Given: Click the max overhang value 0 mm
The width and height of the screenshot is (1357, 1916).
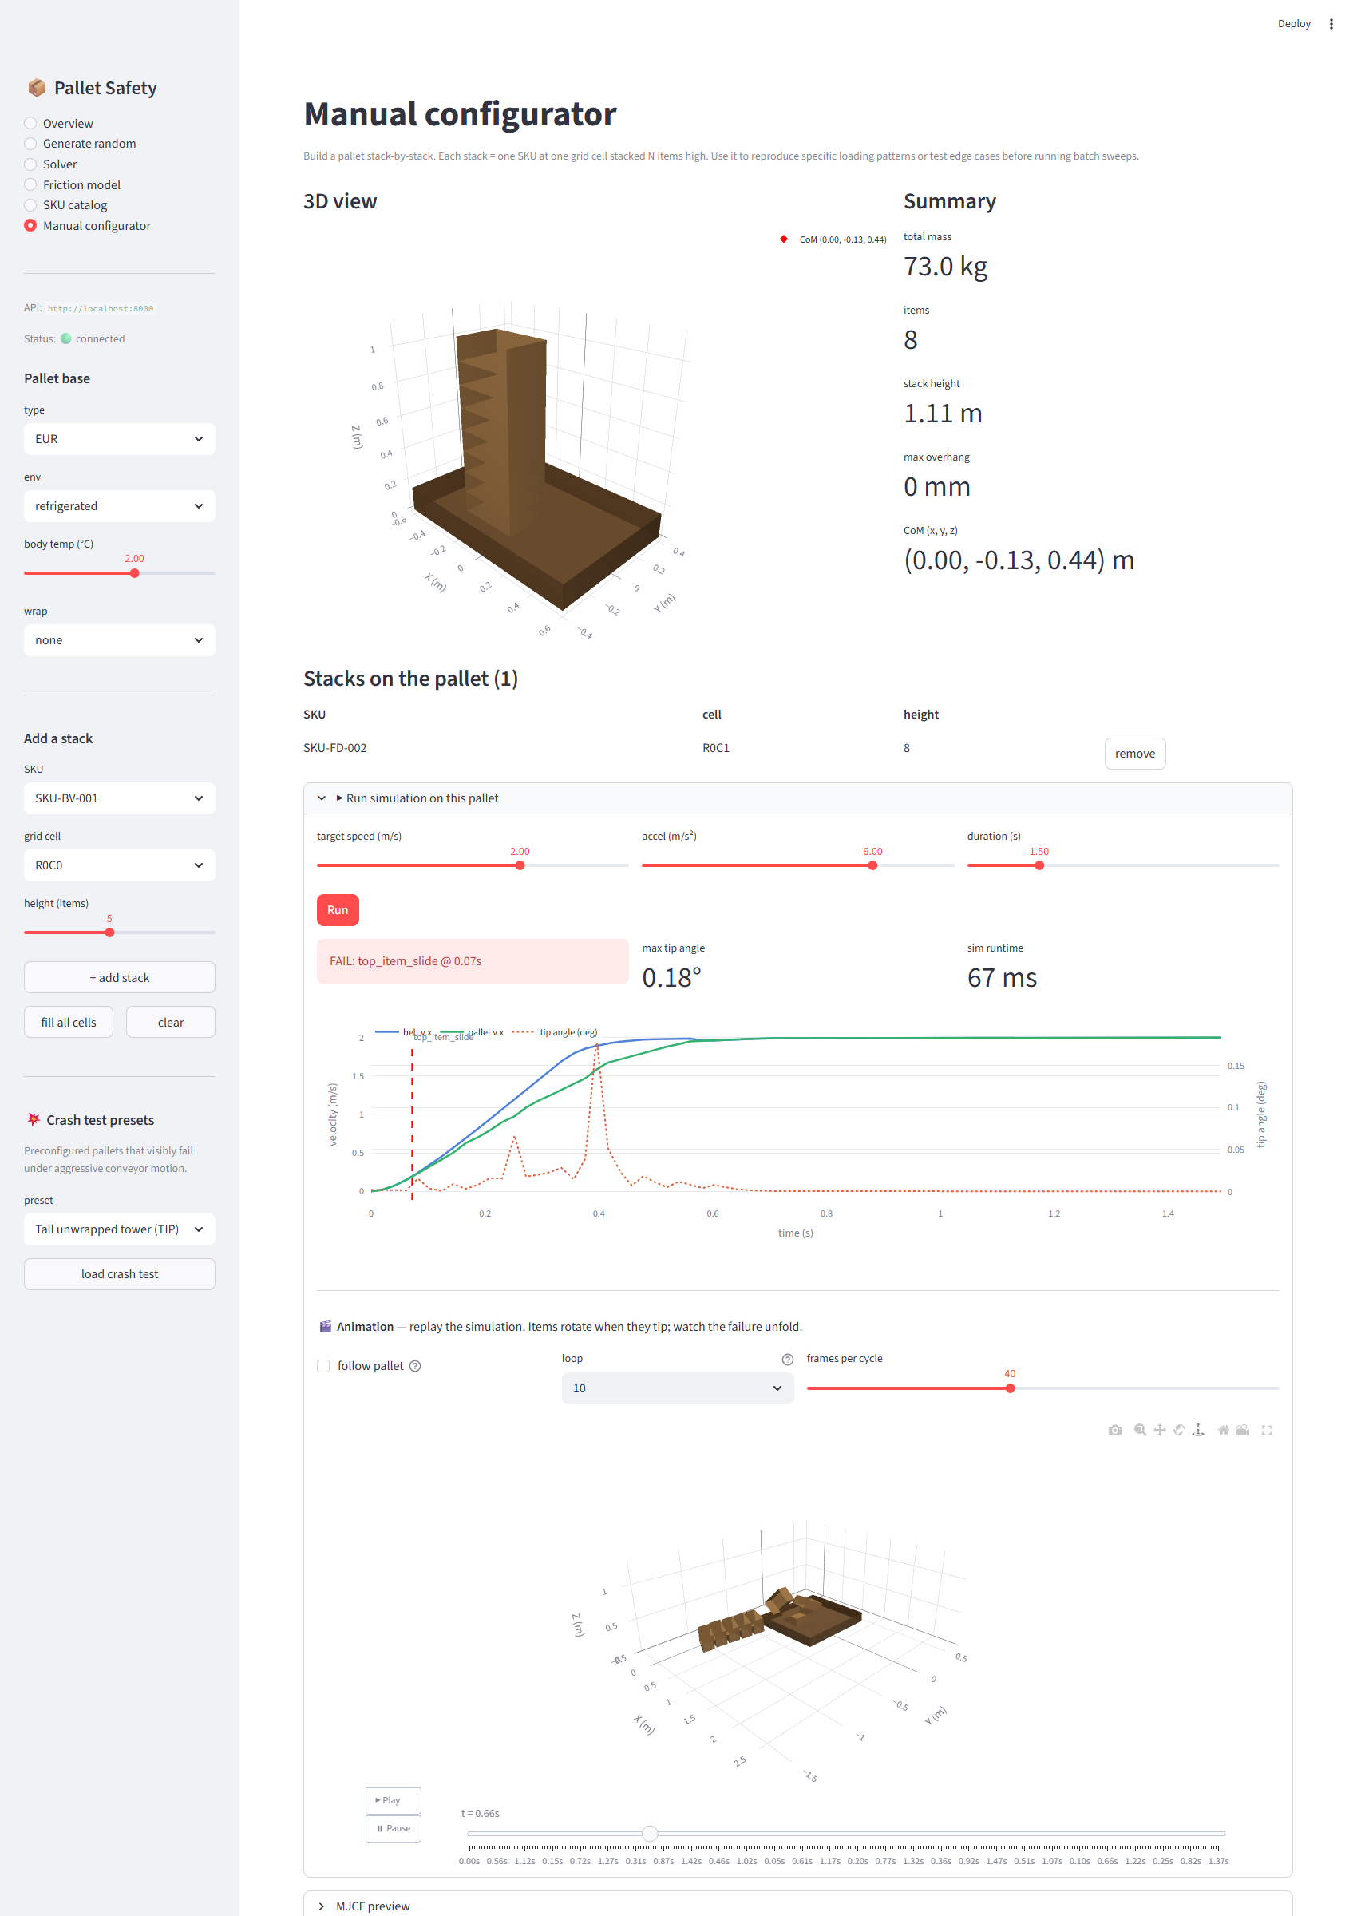Looking at the screenshot, I should point(936,486).
